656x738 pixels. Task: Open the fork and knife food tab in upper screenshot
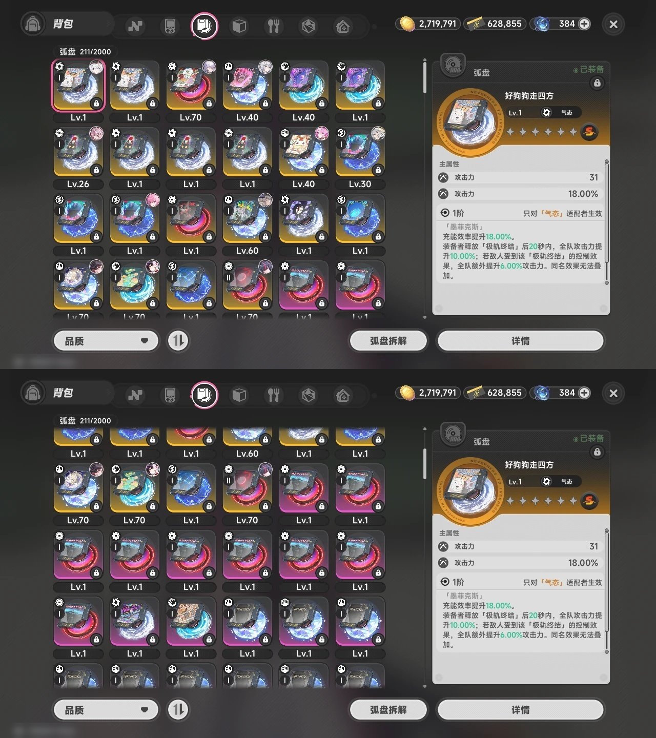pos(274,26)
